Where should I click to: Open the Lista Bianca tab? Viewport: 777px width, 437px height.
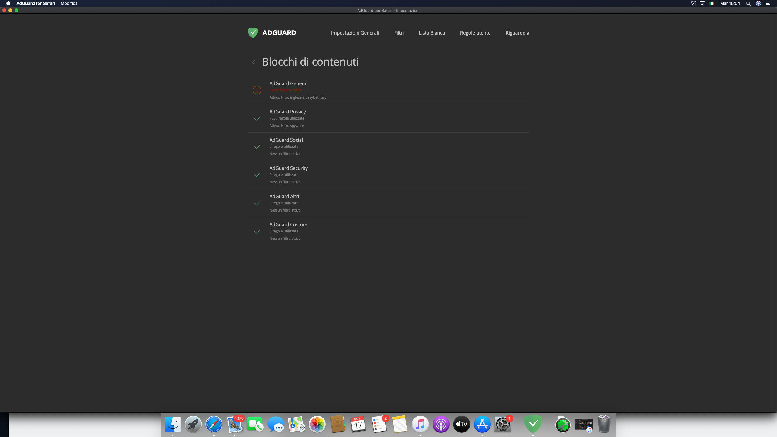432,33
